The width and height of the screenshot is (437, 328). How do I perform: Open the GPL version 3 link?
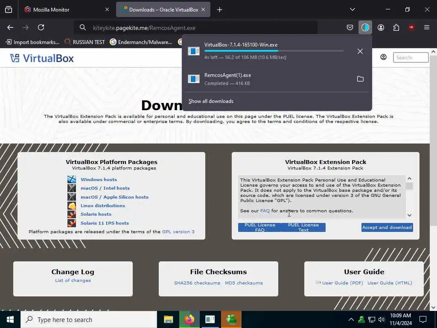pyautogui.click(x=178, y=232)
